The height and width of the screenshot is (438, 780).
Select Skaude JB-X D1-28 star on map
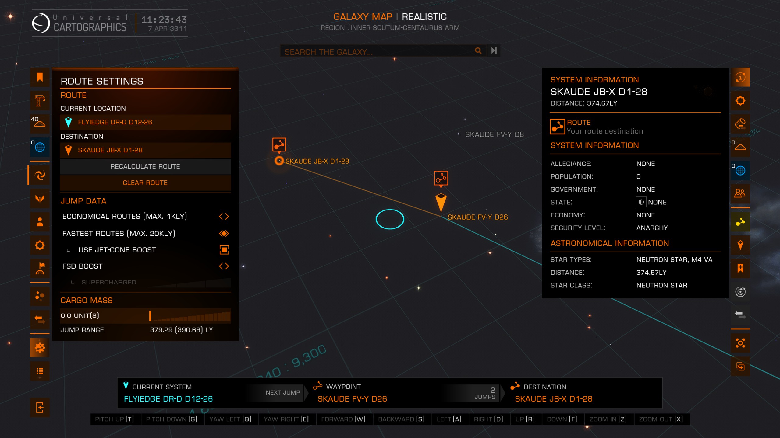pos(279,161)
